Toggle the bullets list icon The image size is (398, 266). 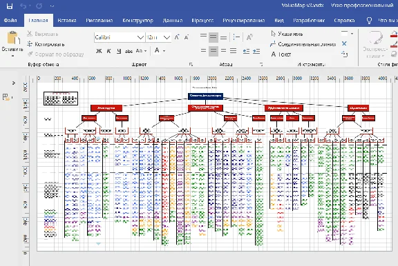point(236,37)
